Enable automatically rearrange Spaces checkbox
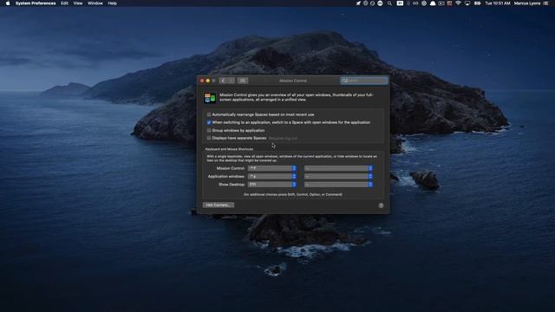555x312 pixels. [209, 114]
